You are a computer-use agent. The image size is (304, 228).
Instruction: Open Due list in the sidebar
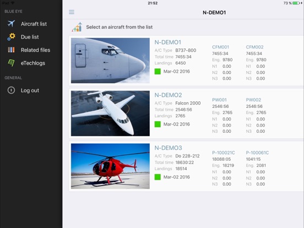coord(30,37)
